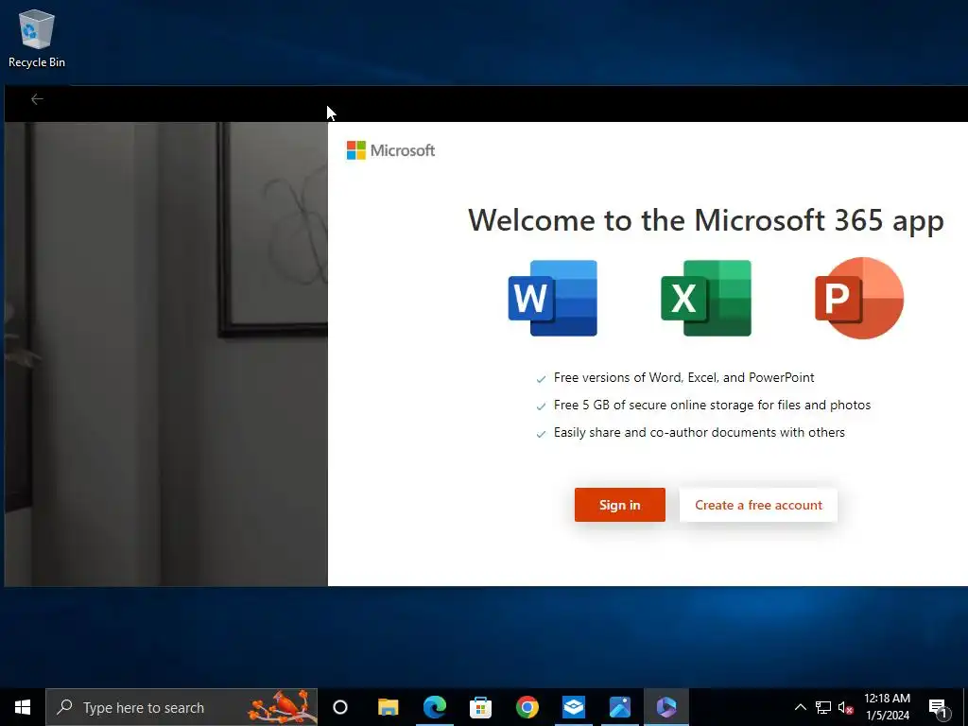Select the Recycle Bin desktop icon

(37, 38)
